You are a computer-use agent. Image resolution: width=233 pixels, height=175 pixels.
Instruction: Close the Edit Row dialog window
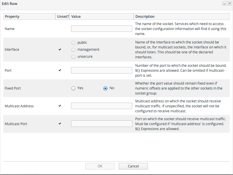point(229,3)
